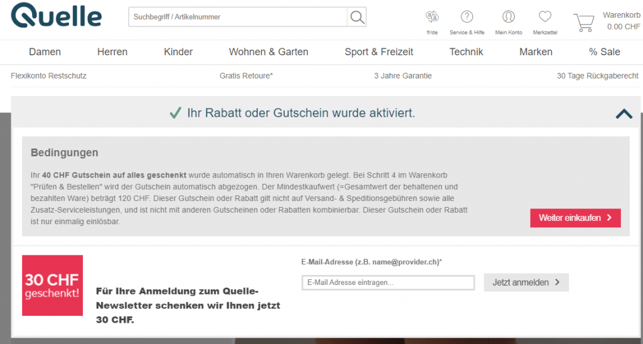
Task: Open Sport & Freizeit category
Action: point(379,52)
